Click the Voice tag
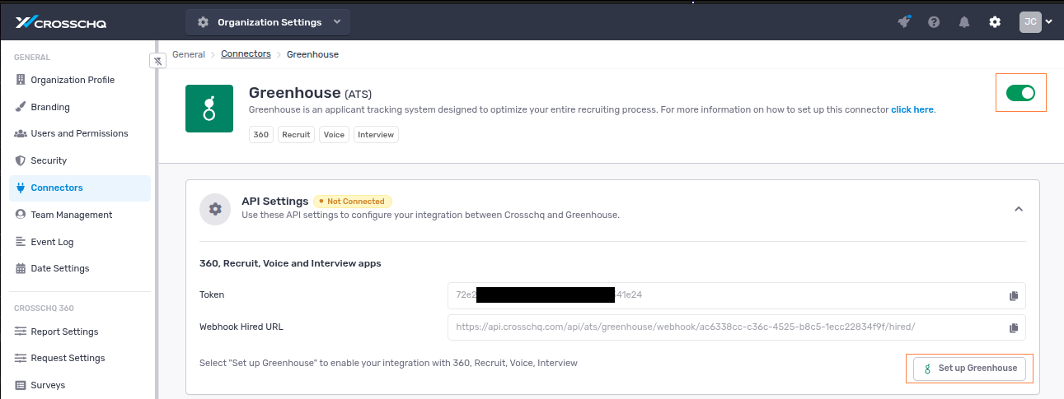 click(x=334, y=134)
